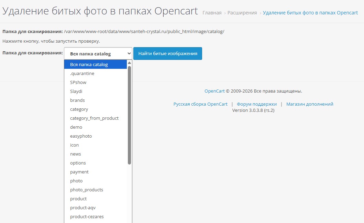Open the OpenCart footer link
This screenshot has height=223, width=364.
pos(214,91)
